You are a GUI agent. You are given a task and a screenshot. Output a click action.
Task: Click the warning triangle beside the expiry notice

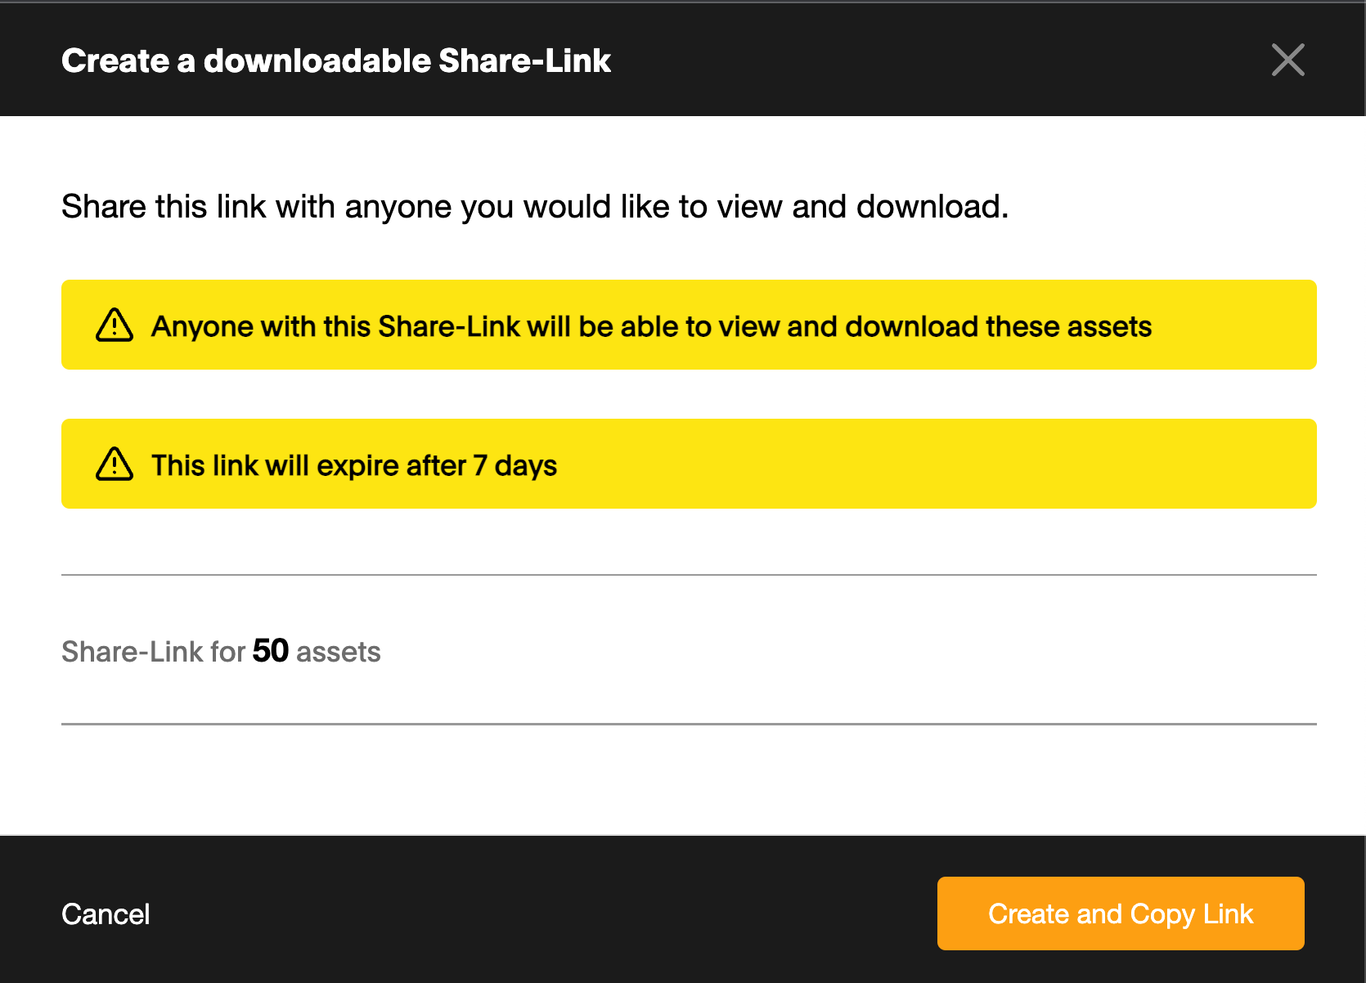115,464
